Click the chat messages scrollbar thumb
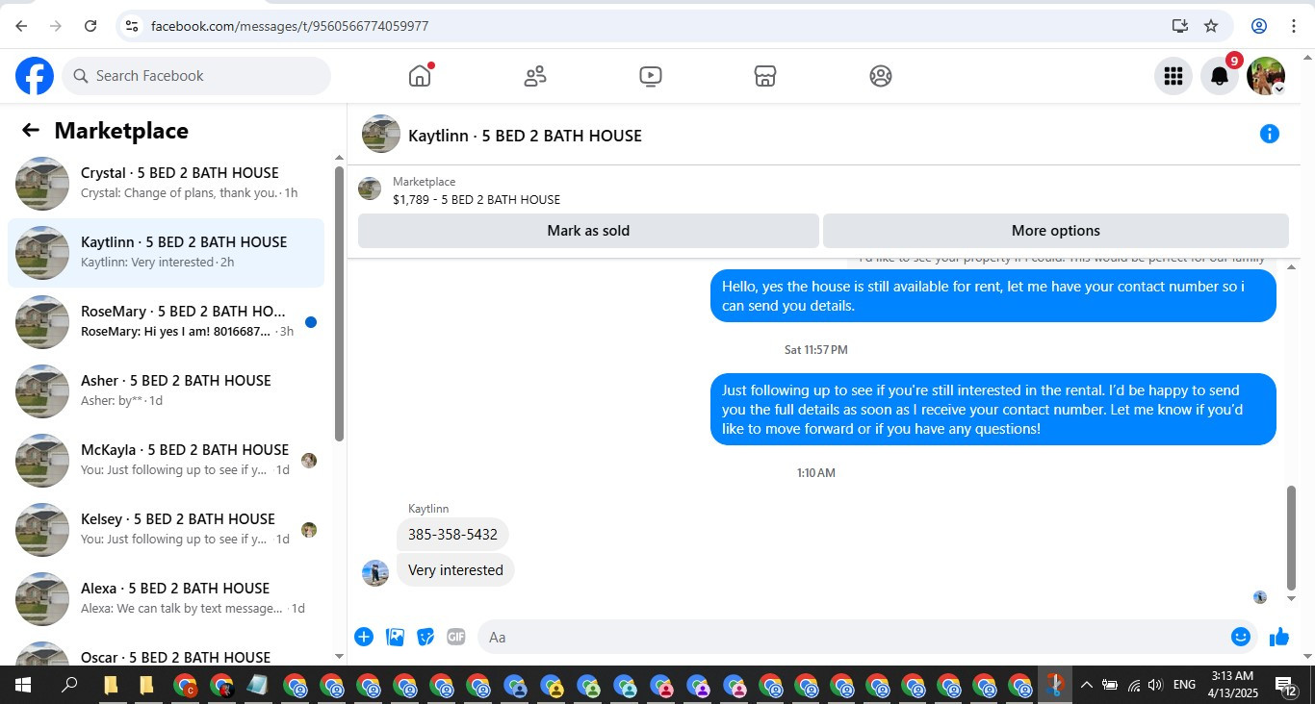Screen dimensions: 1315x704 [x=1292, y=539]
